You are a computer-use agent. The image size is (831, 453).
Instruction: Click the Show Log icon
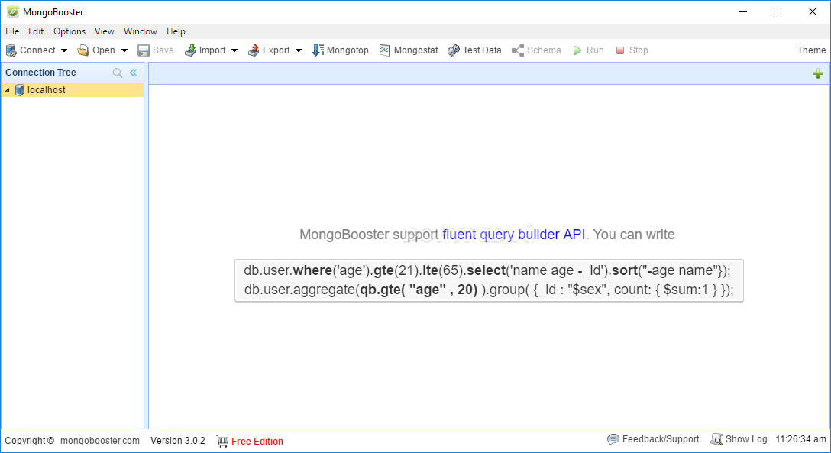click(716, 439)
